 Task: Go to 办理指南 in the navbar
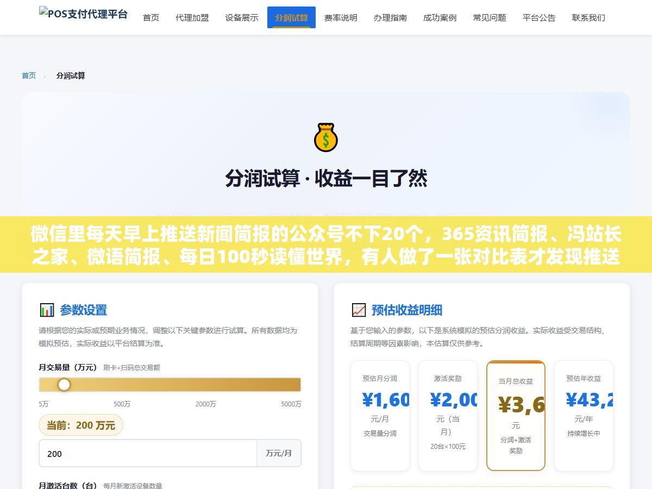tap(390, 17)
